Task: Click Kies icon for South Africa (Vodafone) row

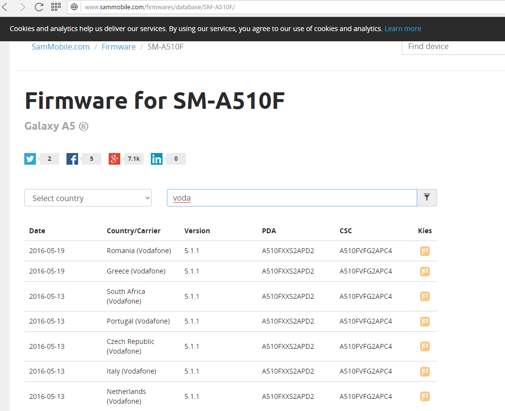Action: click(425, 296)
